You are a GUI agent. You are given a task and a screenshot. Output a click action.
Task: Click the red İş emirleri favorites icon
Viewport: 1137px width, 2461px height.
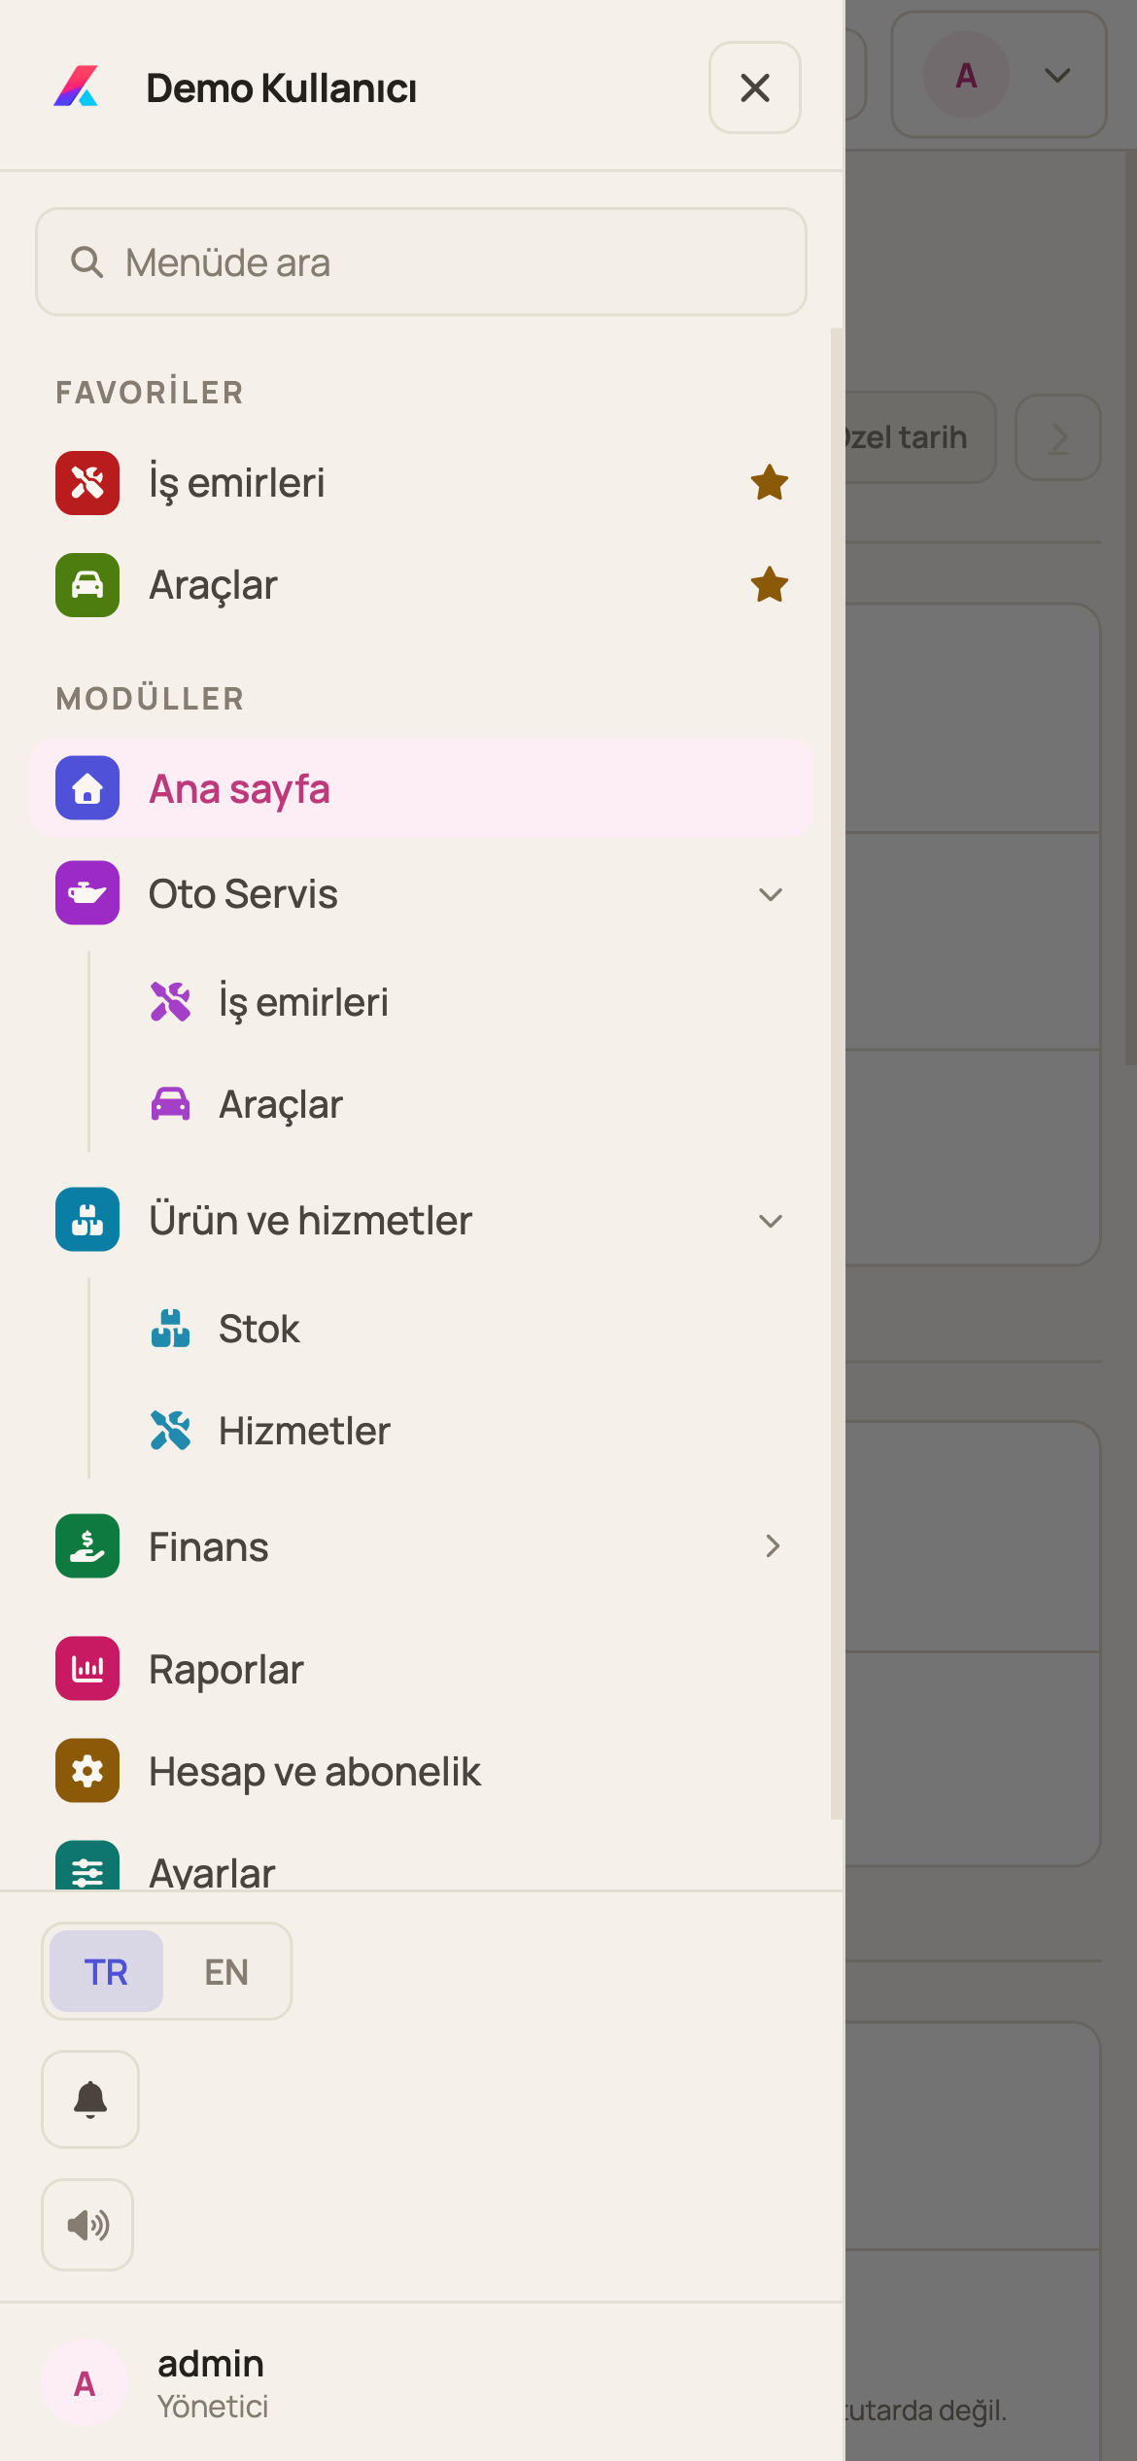coord(87,483)
